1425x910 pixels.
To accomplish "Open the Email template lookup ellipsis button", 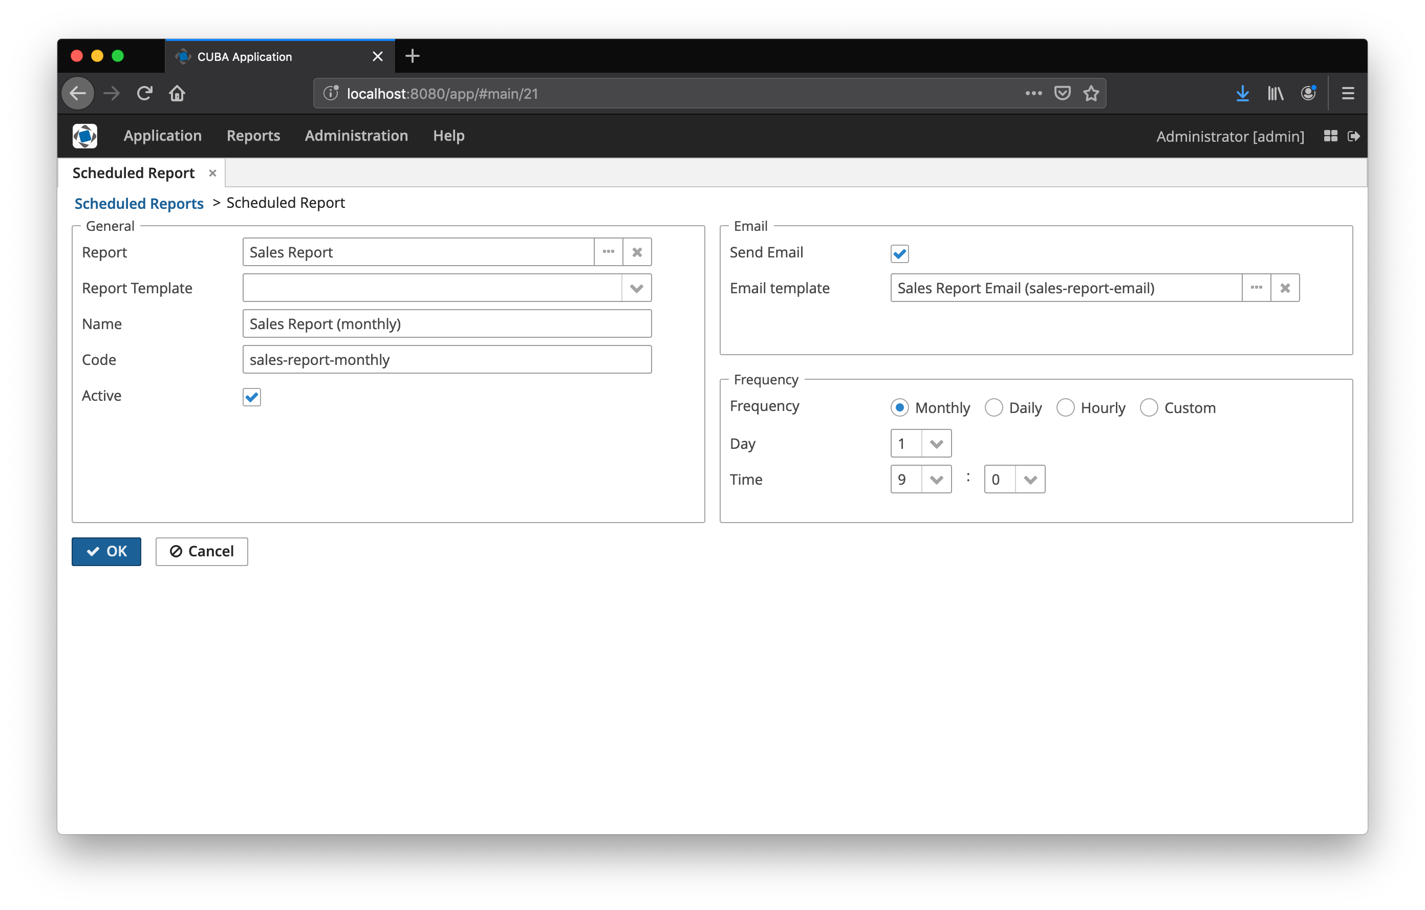I will click(x=1256, y=288).
